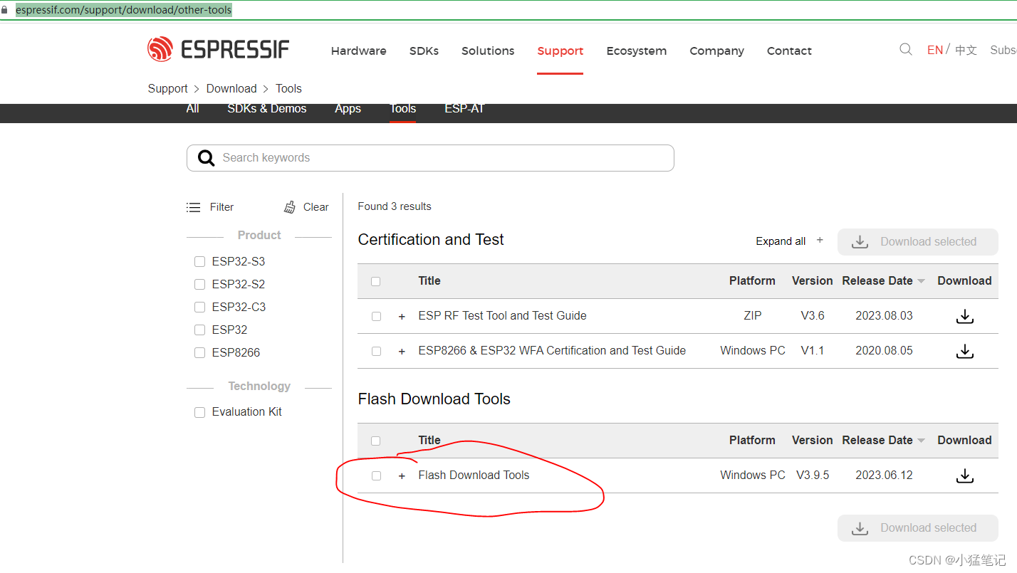The height and width of the screenshot is (573, 1017).
Task: Select the Tools tab
Action: [402, 109]
